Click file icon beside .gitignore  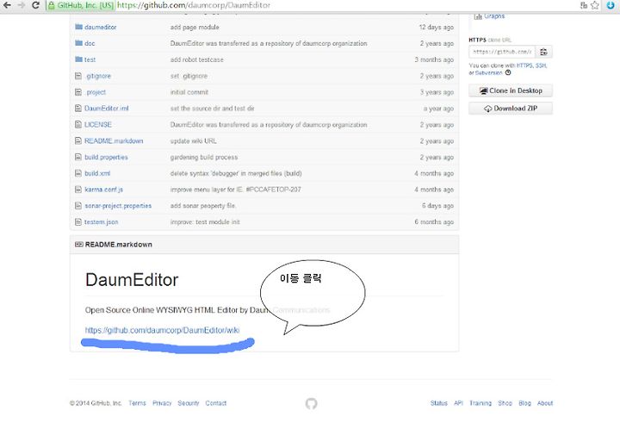77,76
